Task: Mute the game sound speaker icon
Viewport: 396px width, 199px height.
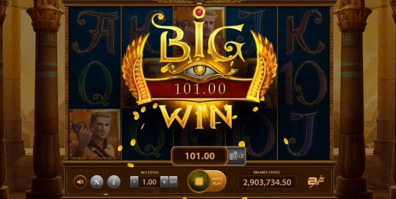Action: pyautogui.click(x=80, y=182)
